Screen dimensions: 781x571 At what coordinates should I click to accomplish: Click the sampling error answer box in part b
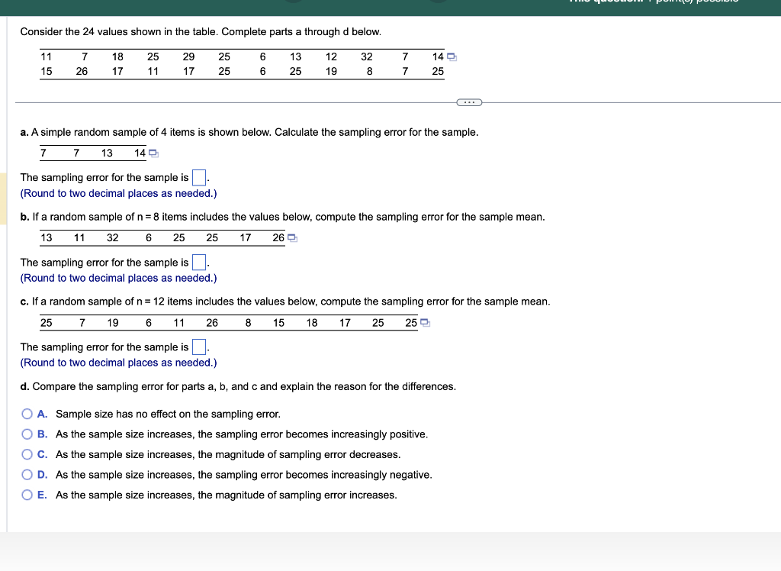pyautogui.click(x=198, y=262)
